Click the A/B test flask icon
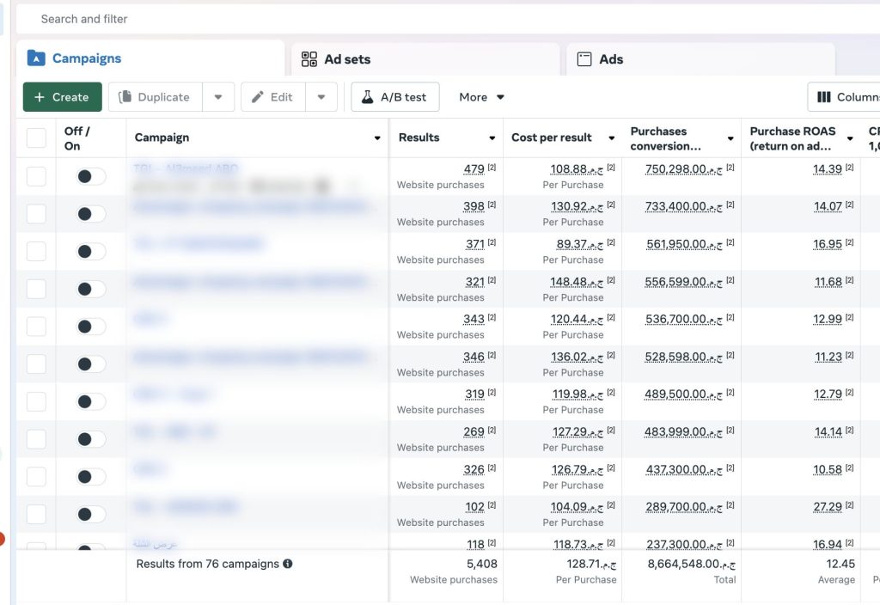This screenshot has width=880, height=605. 367,97
